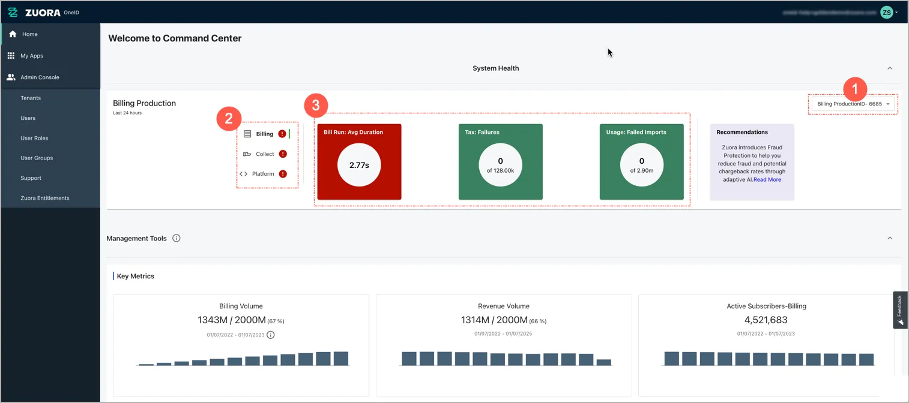Open the Billing ProductionID tenant dropdown
The image size is (909, 403).
click(x=853, y=104)
